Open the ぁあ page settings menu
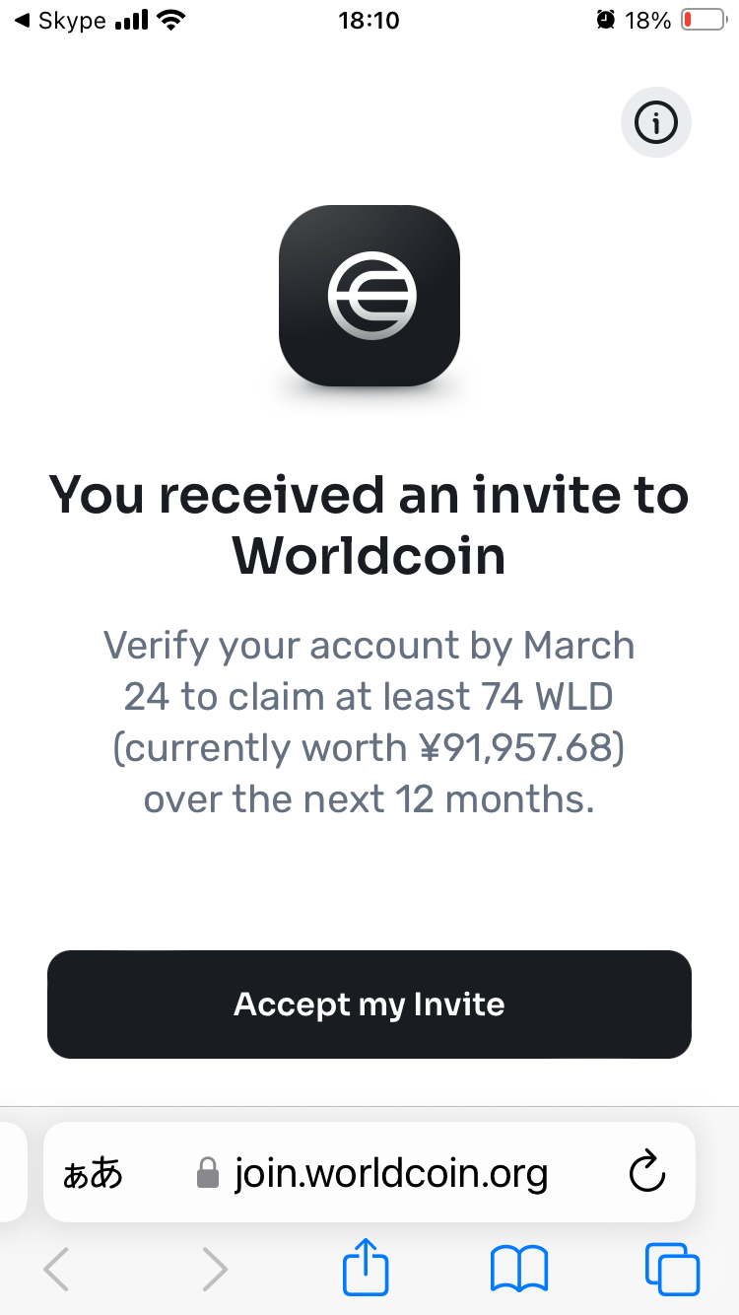 click(x=93, y=1174)
